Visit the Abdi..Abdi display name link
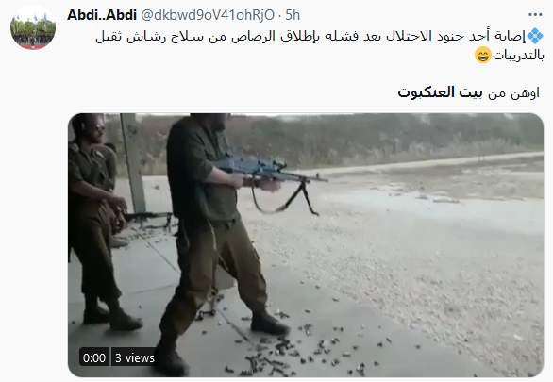This screenshot has height=382, width=553. [x=102, y=15]
